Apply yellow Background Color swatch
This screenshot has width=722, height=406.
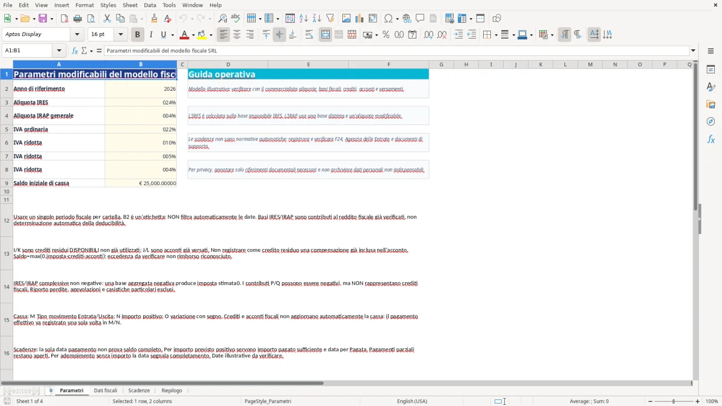pos(202,35)
